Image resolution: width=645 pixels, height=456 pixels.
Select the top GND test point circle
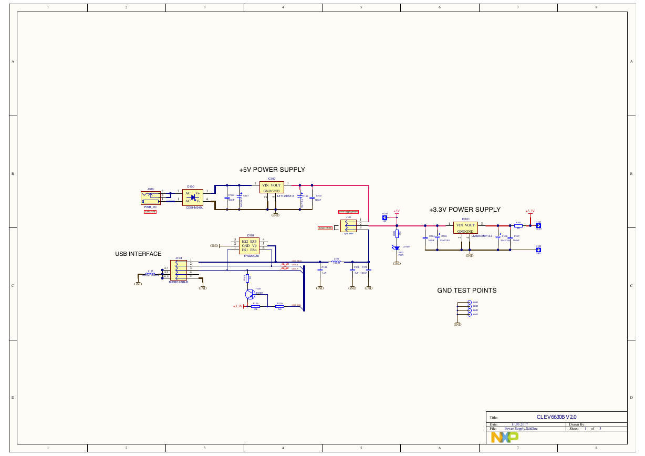click(x=470, y=303)
